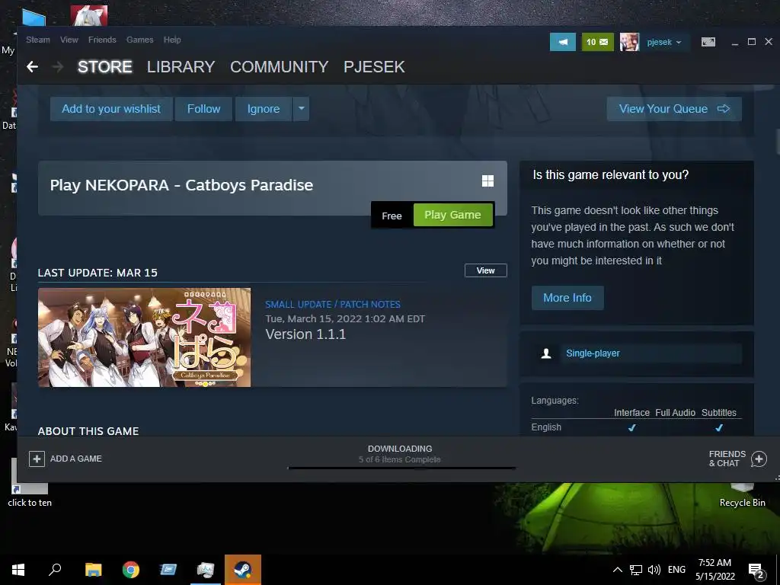
Task: Click the green Play Game button
Action: coord(452,215)
